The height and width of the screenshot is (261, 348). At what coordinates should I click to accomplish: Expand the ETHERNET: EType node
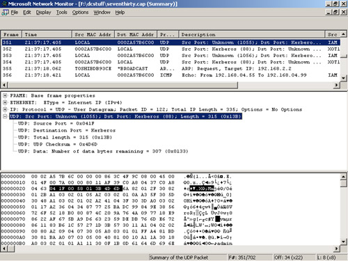coord(5,102)
